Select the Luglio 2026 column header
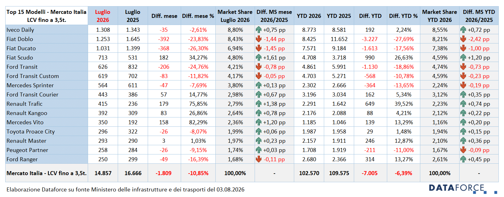This screenshot has height=197, width=504. (x=103, y=16)
